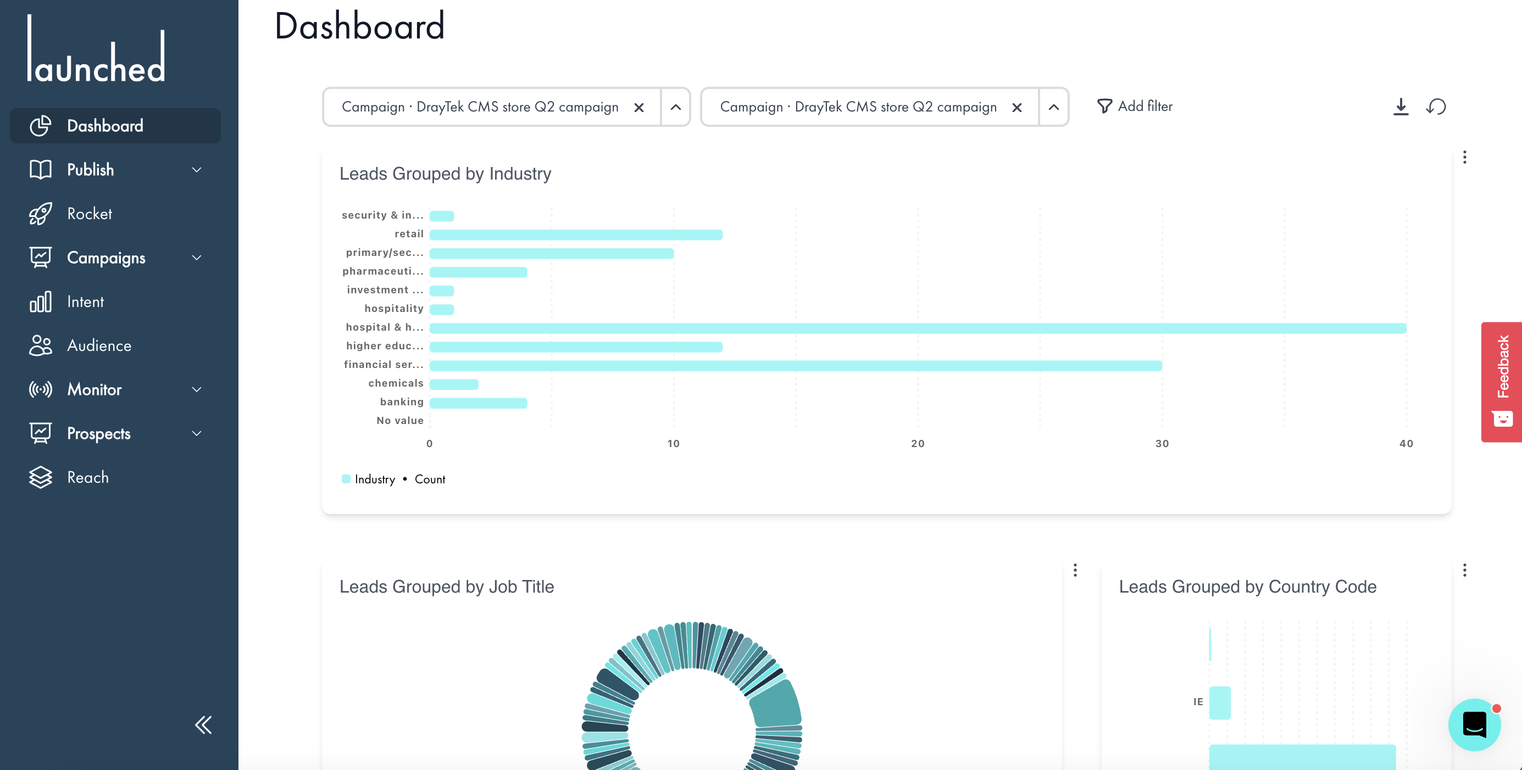This screenshot has width=1522, height=770.
Task: Toggle second campaign filter dropdown arrow
Action: point(1053,108)
